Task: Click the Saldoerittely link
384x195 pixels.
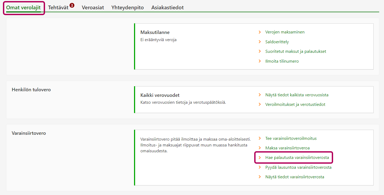Action: coord(277,42)
